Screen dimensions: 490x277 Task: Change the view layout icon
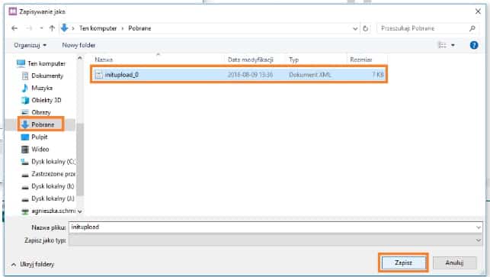442,45
